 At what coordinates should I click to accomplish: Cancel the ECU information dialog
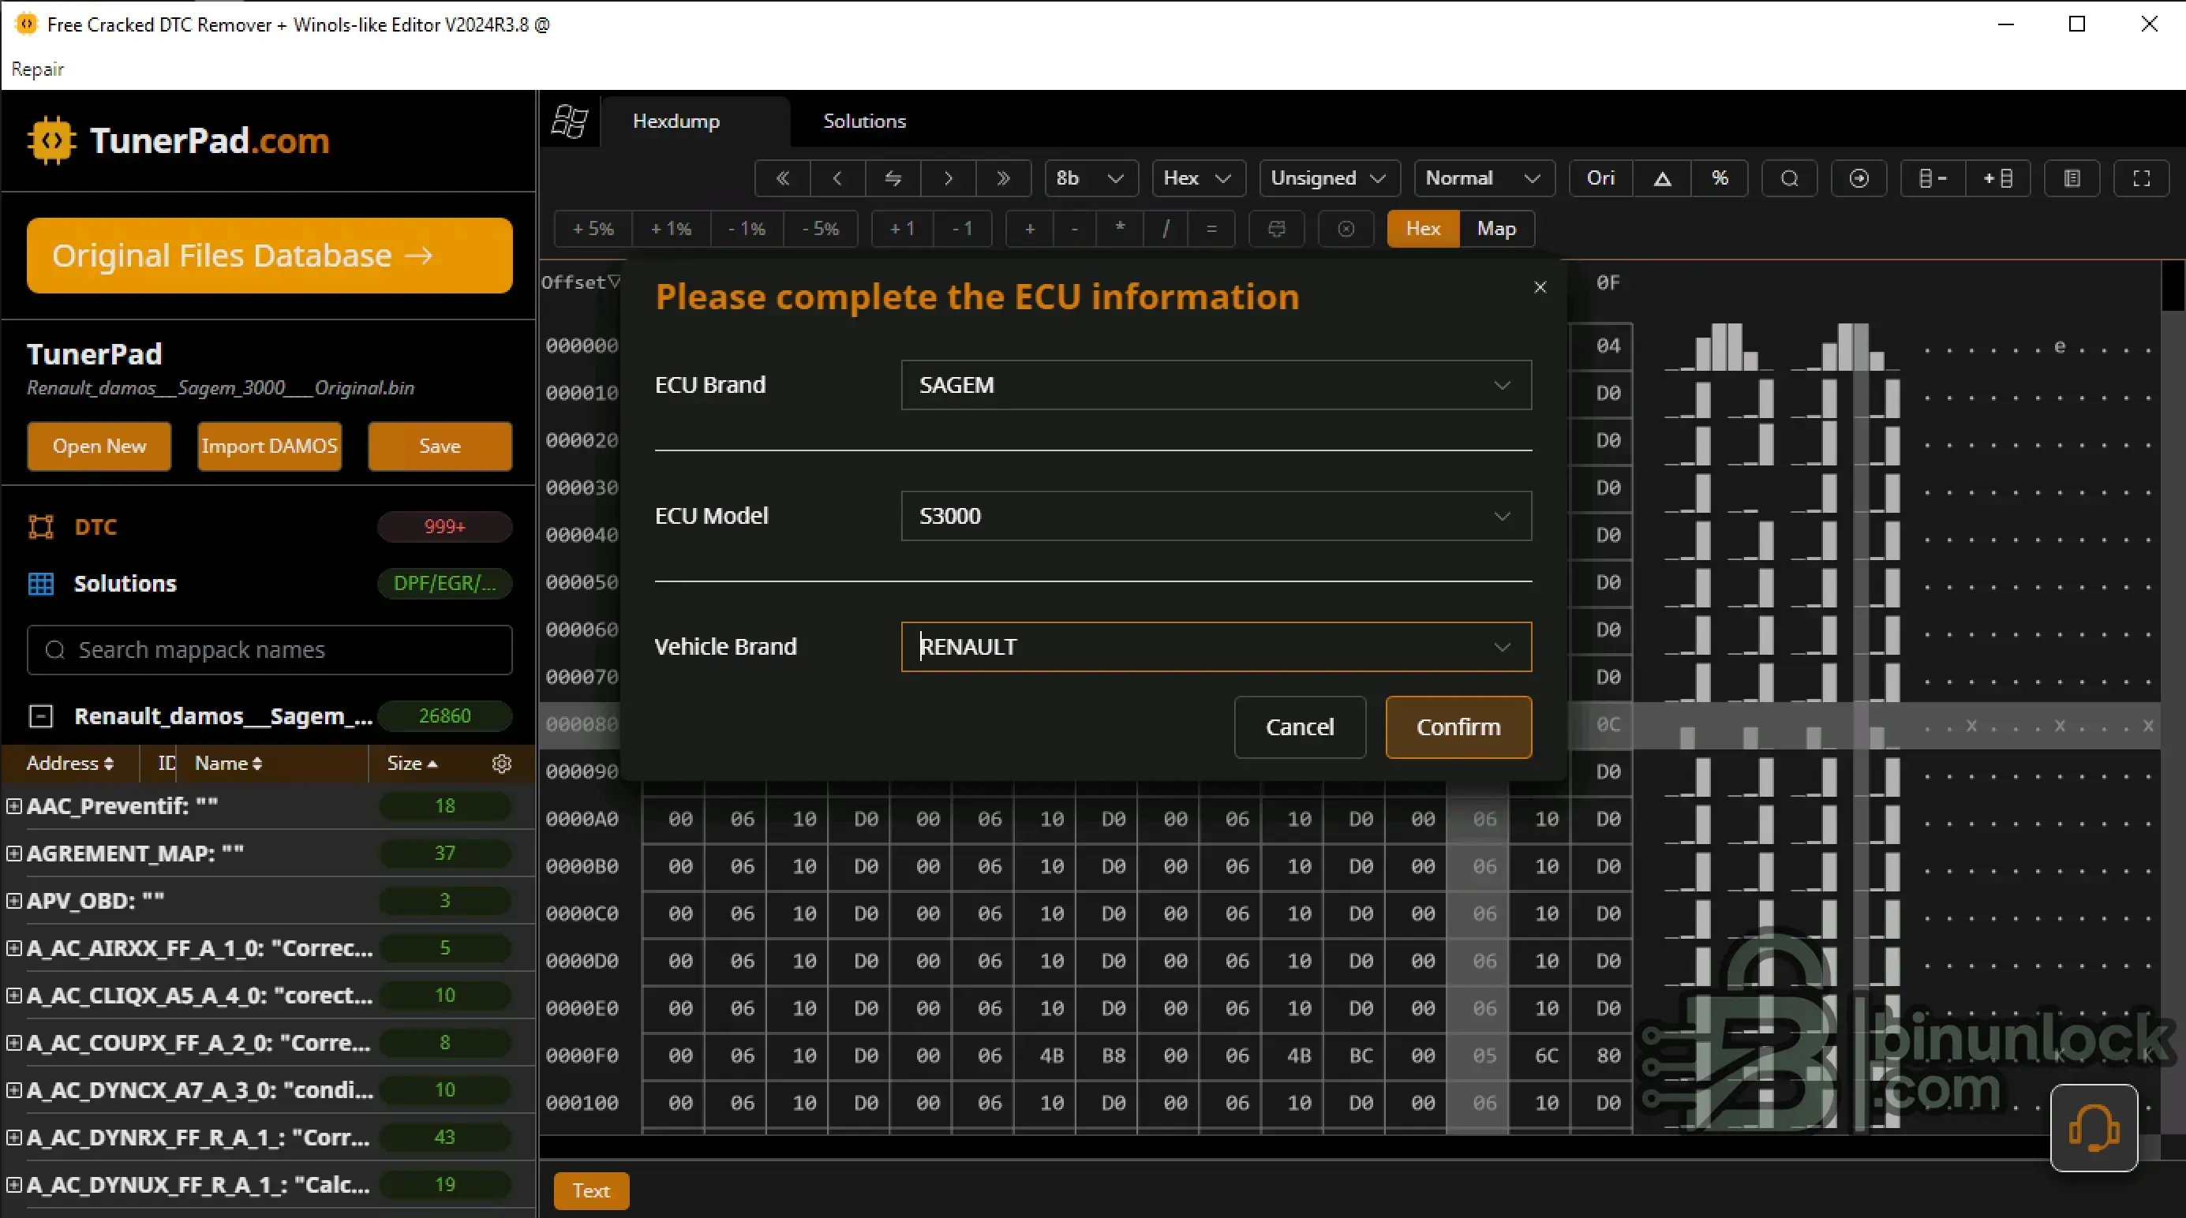[x=1299, y=727]
